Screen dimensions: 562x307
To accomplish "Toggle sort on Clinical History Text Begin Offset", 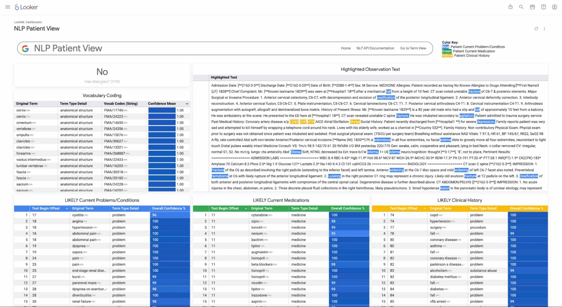I will pos(424,209).
